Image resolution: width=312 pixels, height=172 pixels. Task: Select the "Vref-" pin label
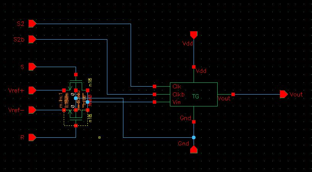coord(16,110)
